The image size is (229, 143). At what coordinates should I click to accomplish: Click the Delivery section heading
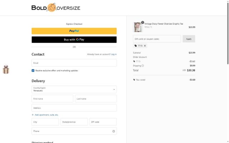coord(38,81)
